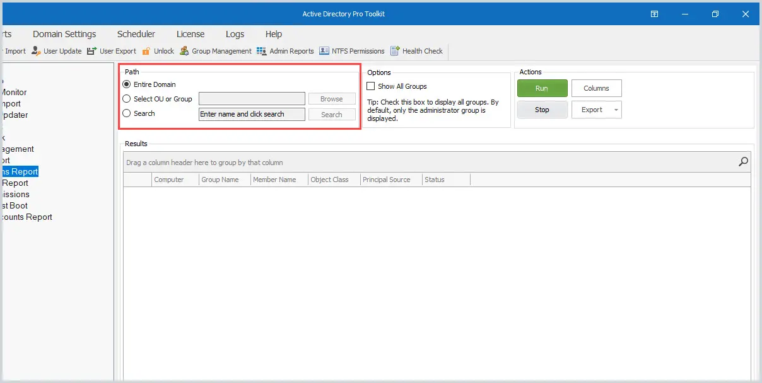Click the Admin Reports toolbar icon

[262, 51]
